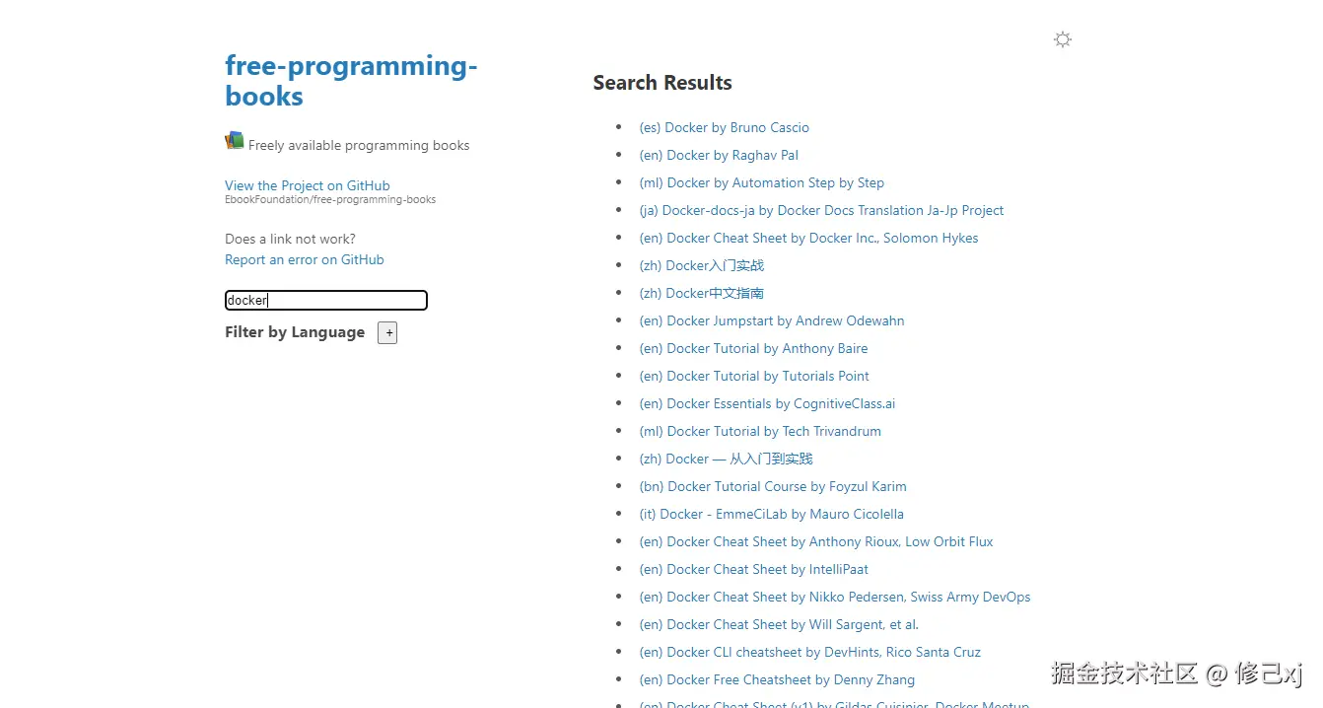1323x708 pixels.
Task: Click the Search Results heading
Action: 662,83
